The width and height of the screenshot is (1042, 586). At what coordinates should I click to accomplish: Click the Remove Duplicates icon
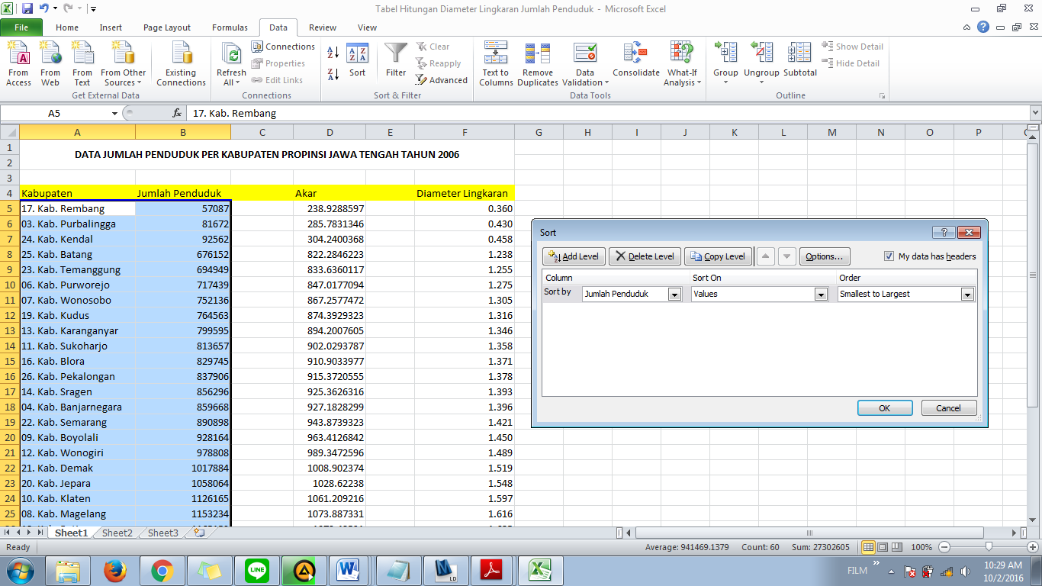[x=538, y=64]
